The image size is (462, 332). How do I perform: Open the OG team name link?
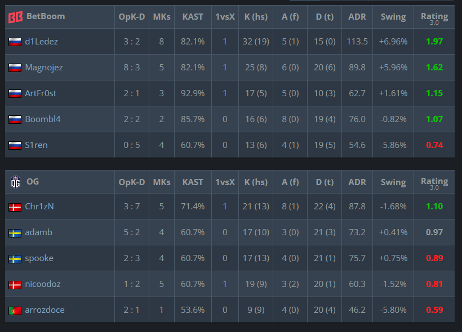(33, 182)
